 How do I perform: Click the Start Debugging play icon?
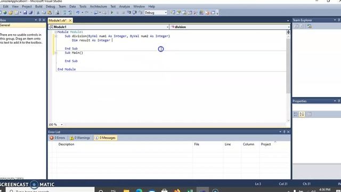pyautogui.click(x=112, y=13)
